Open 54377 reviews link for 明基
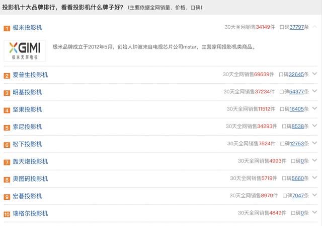Image resolution: width=322 pixels, height=226 pixels. pyautogui.click(x=296, y=92)
